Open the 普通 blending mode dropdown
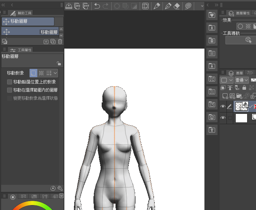 point(242,80)
